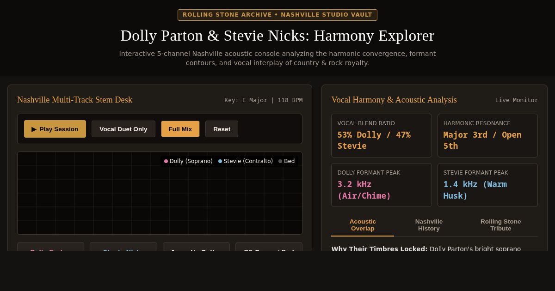Click the waveform visualizer canvas
The width and height of the screenshot is (555, 291).
click(160, 193)
